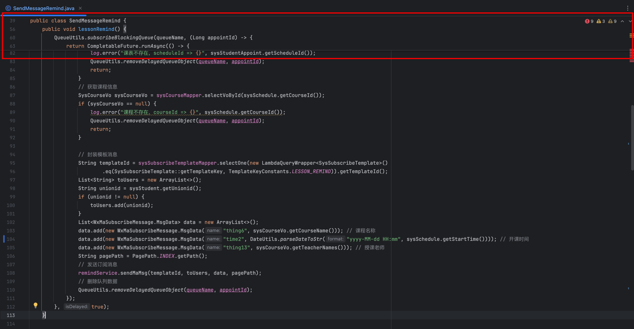Click the Java class icon on the tab

point(8,8)
